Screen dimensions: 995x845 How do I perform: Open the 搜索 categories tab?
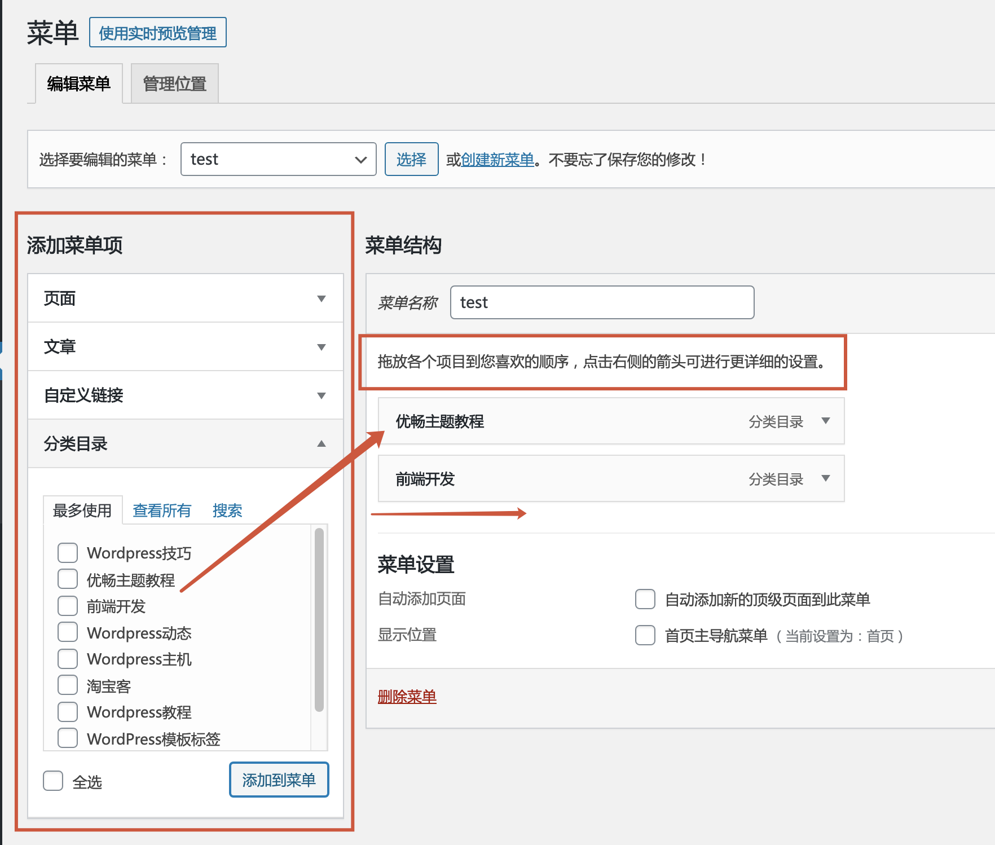tap(227, 510)
